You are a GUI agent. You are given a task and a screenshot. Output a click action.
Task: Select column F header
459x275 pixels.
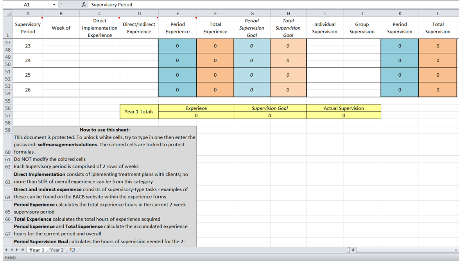(215, 13)
